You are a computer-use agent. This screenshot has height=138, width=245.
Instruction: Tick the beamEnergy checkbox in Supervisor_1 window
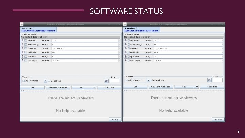(26, 44)
